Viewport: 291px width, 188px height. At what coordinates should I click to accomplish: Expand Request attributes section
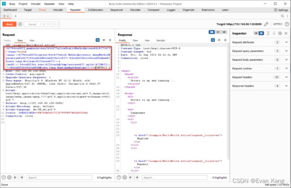point(260,43)
